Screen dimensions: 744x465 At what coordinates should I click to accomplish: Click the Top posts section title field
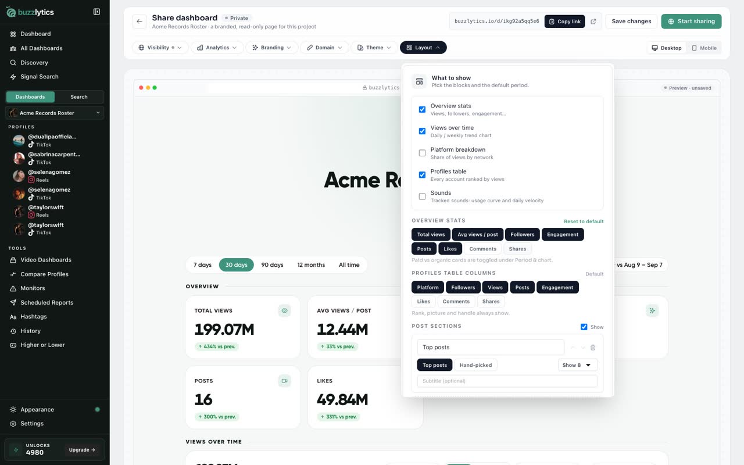(491, 348)
